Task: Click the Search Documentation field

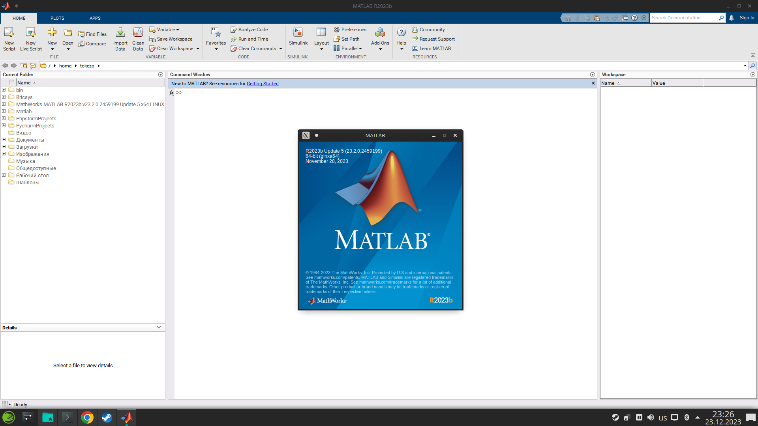Action: click(687, 18)
